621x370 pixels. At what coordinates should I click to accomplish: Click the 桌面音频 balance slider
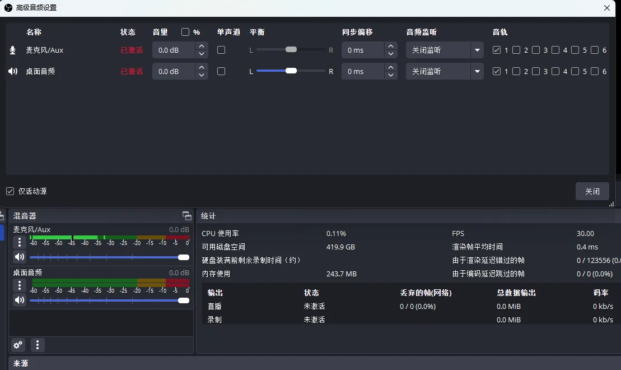point(291,71)
